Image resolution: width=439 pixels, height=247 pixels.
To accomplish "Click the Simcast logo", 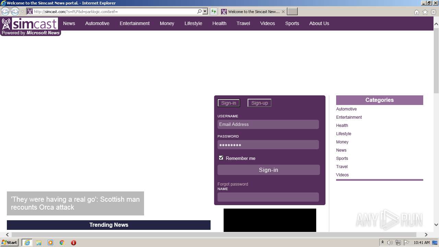I will tap(30, 24).
